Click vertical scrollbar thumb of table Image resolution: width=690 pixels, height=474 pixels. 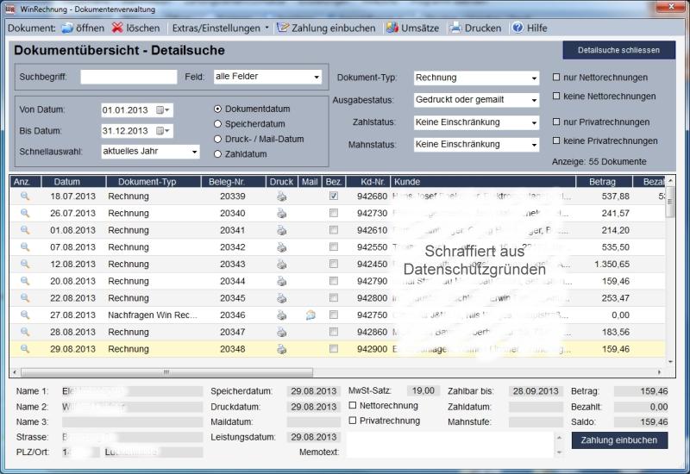pyautogui.click(x=670, y=202)
